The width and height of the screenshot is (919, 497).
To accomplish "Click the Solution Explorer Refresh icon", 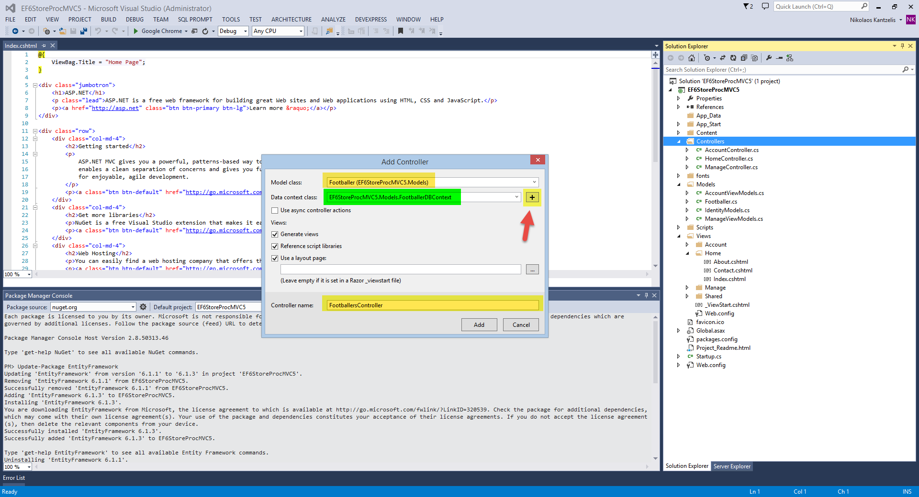I will click(x=733, y=58).
